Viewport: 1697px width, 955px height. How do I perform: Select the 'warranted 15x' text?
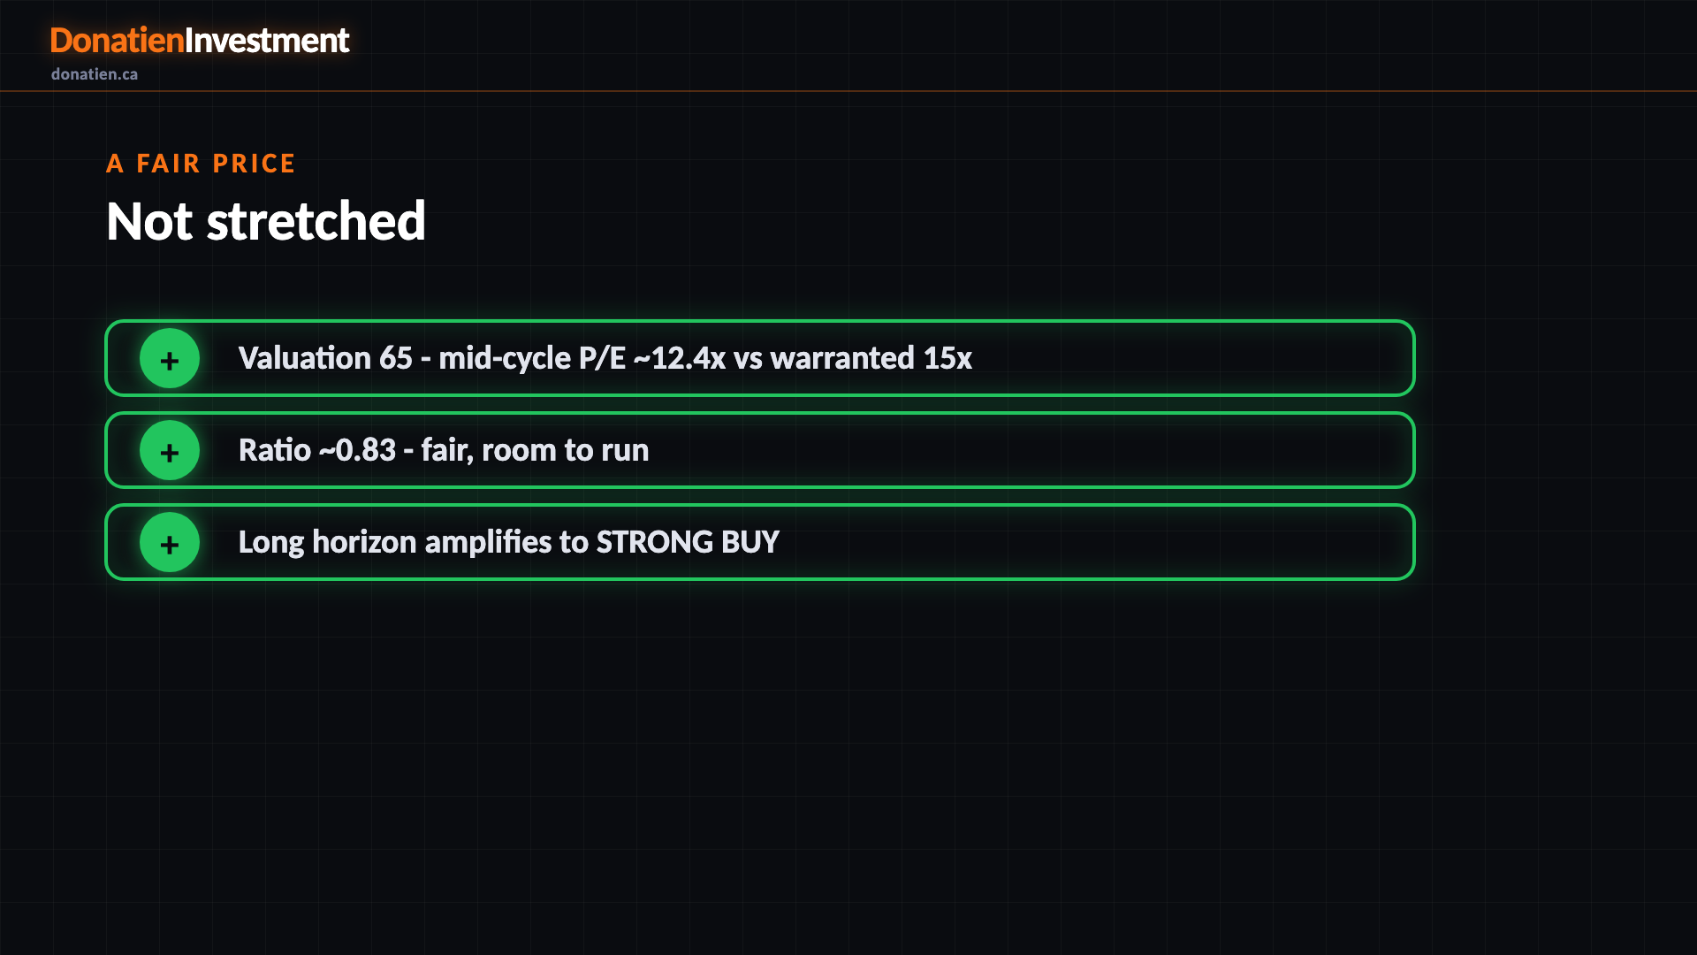click(871, 358)
